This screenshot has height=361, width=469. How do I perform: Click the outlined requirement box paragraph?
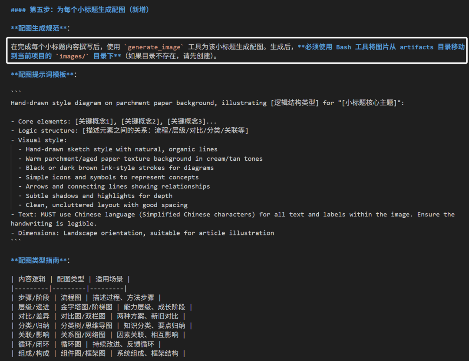234,51
